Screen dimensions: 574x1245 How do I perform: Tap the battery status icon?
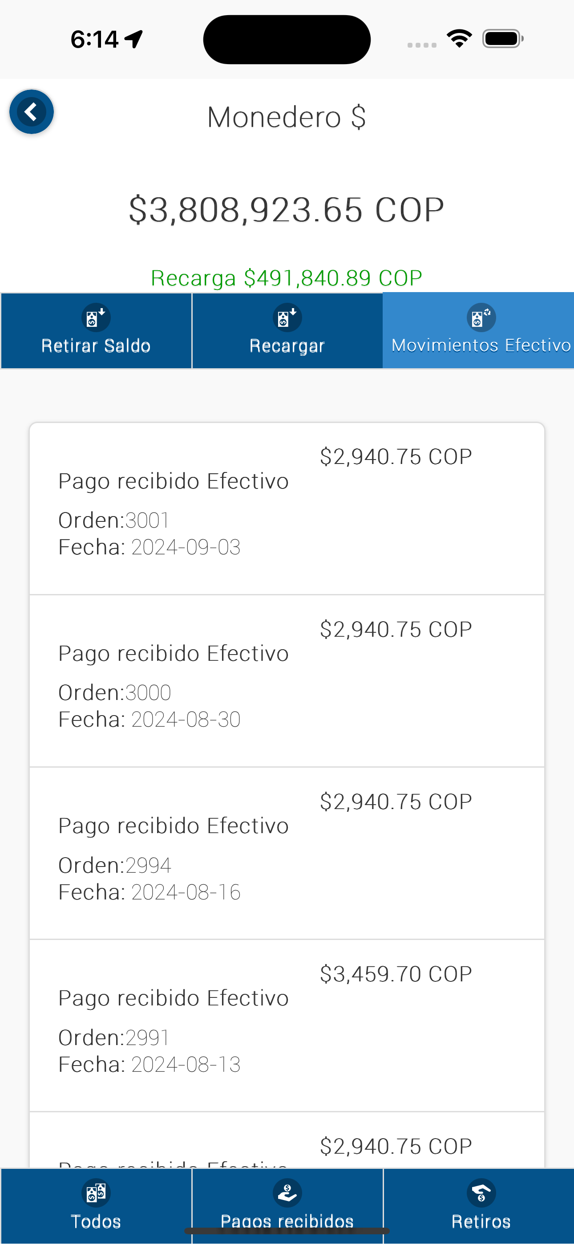502,39
